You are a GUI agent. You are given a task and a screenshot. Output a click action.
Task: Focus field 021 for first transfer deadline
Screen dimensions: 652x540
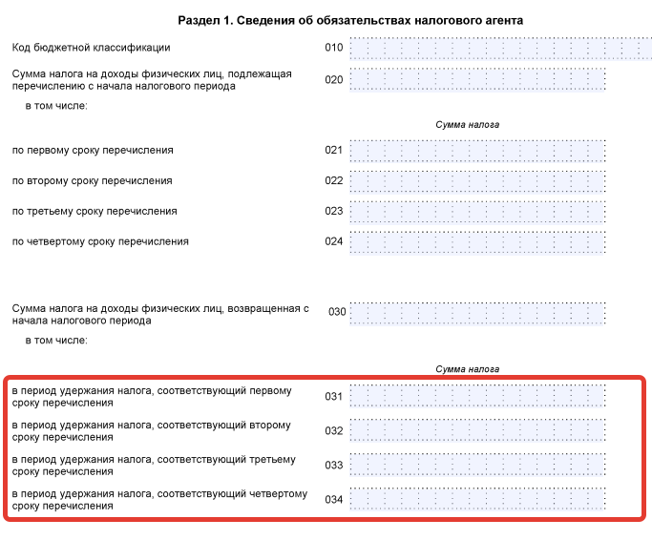[x=477, y=151]
